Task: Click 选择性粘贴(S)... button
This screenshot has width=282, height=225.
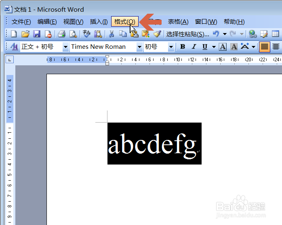Action: pos(187,34)
